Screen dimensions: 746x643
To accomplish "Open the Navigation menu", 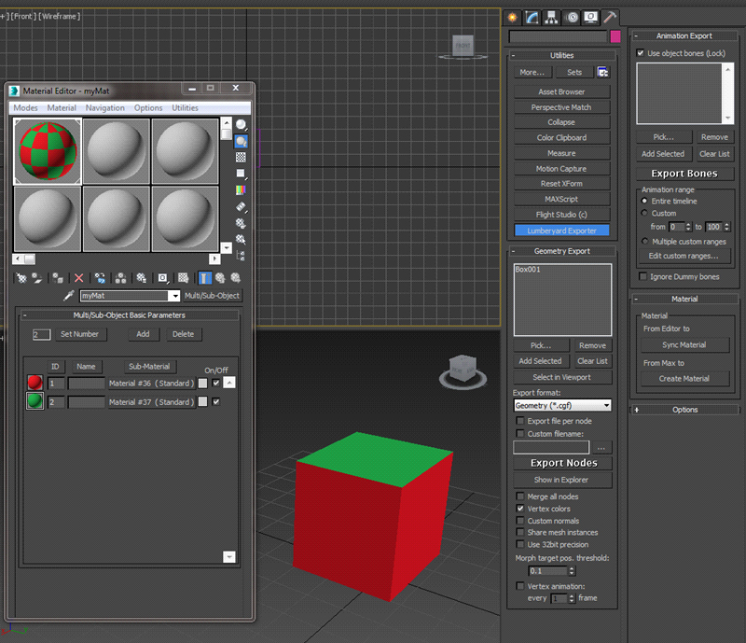I will [105, 108].
